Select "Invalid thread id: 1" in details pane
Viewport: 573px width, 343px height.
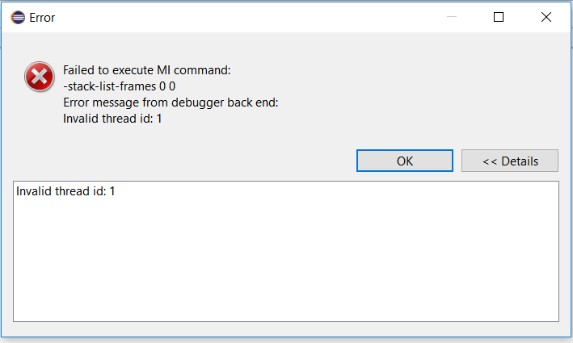tap(65, 192)
